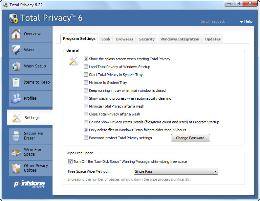Click the Pointstone Software logo
260x201 pixels.
click(x=29, y=184)
